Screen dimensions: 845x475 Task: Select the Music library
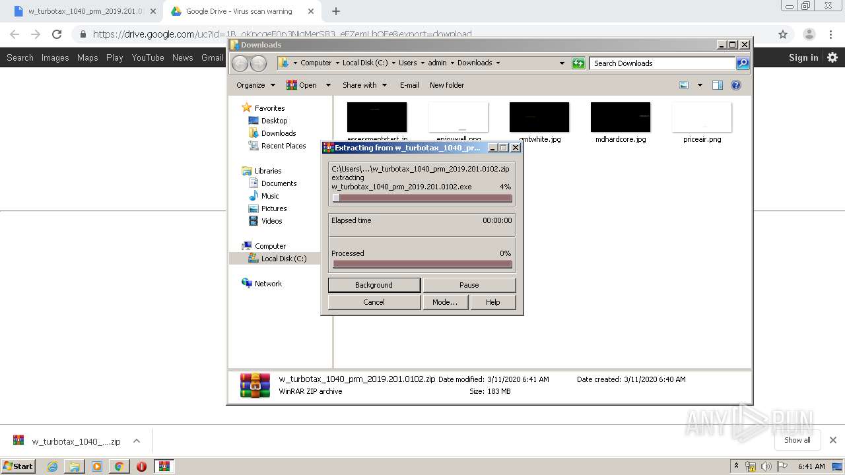[x=270, y=196]
